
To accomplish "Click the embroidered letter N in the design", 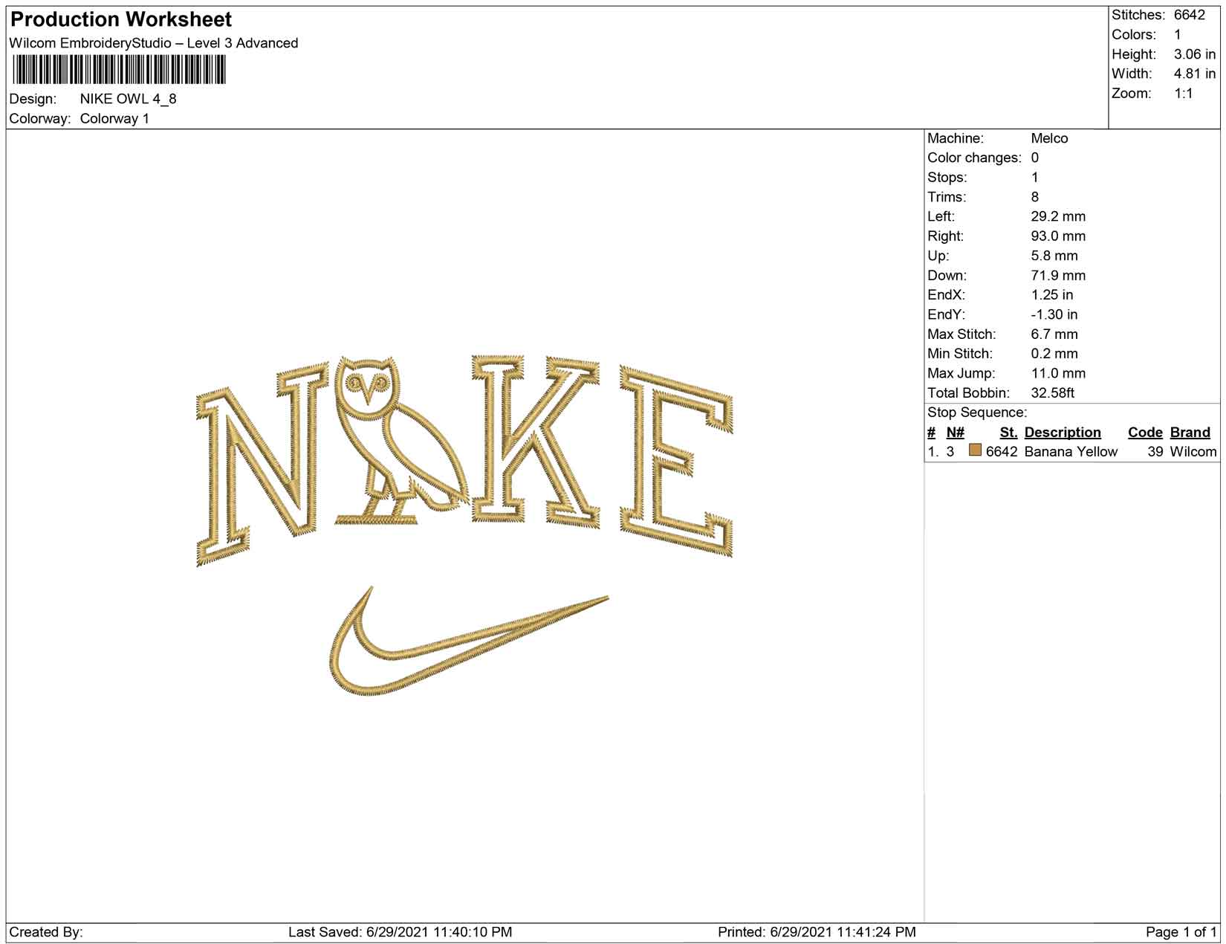I will pyautogui.click(x=262, y=462).
